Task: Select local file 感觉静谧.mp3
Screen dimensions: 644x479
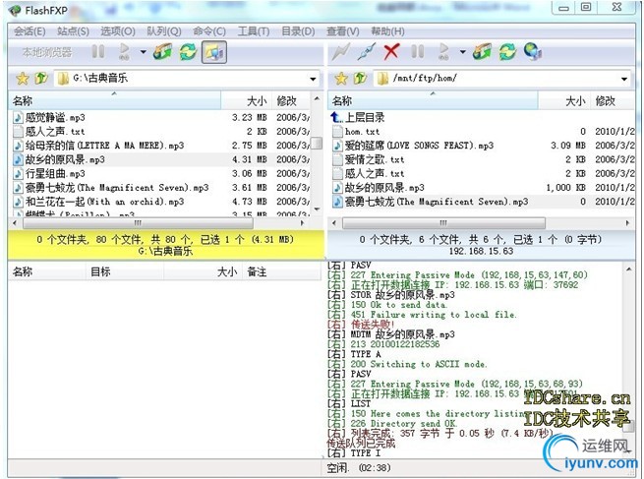Action: (x=160, y=117)
